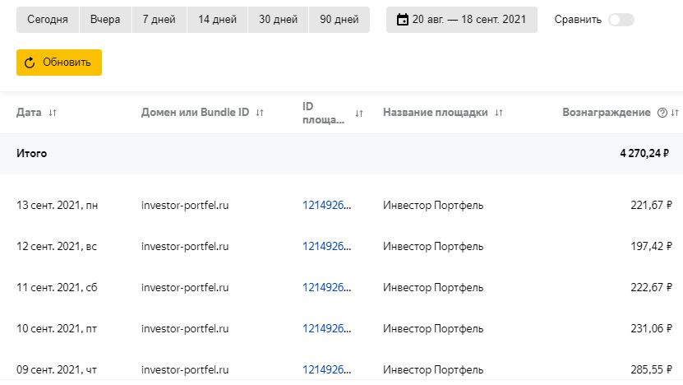Click reward value 197,42 ₽

tap(651, 246)
